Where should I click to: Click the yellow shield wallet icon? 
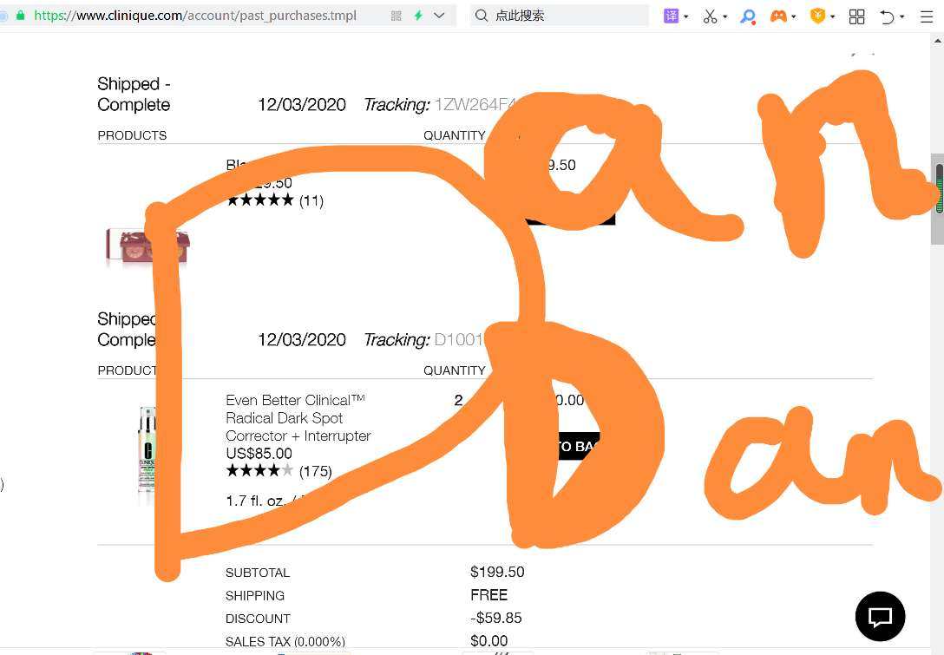point(817,16)
